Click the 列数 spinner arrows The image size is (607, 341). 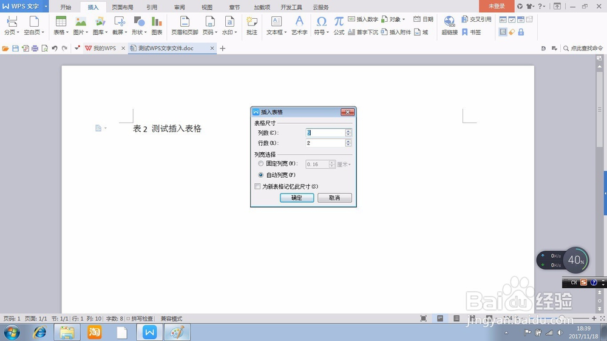(348, 133)
